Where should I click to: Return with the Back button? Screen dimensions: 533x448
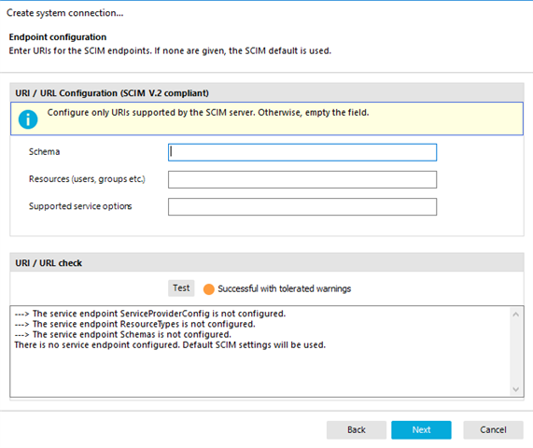click(x=357, y=430)
